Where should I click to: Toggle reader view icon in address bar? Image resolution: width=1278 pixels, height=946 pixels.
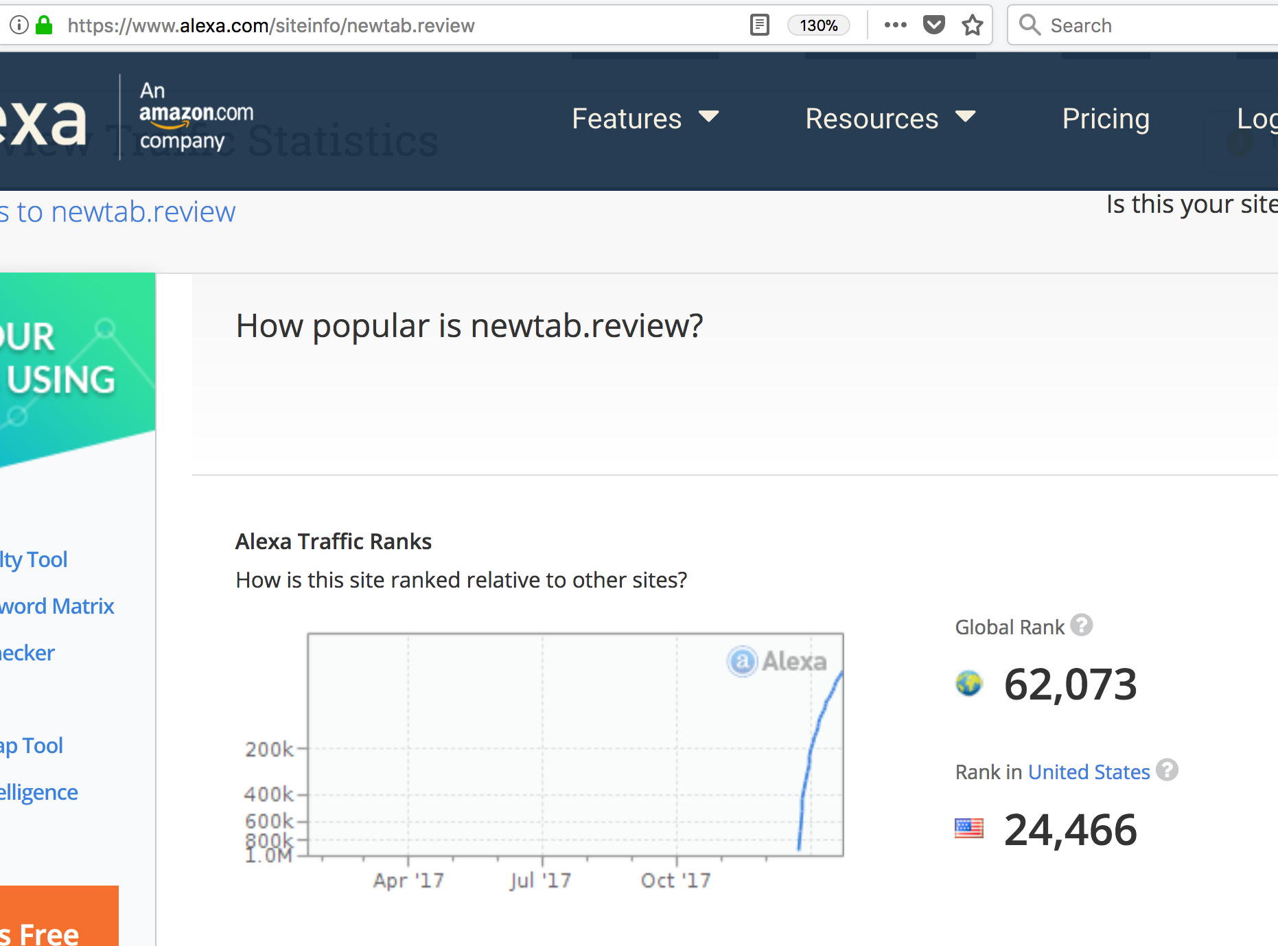click(759, 25)
